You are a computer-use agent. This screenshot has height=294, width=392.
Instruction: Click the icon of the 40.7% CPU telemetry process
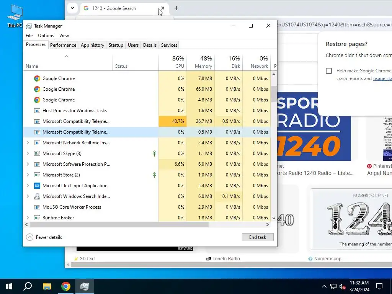(x=37, y=121)
